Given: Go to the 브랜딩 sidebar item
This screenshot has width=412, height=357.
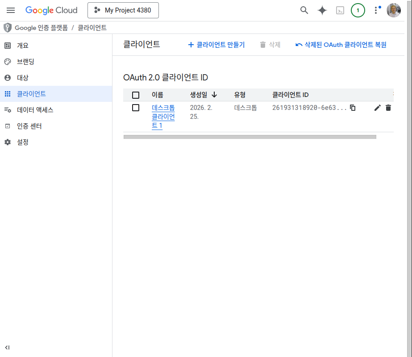Looking at the screenshot, I should pyautogui.click(x=25, y=62).
